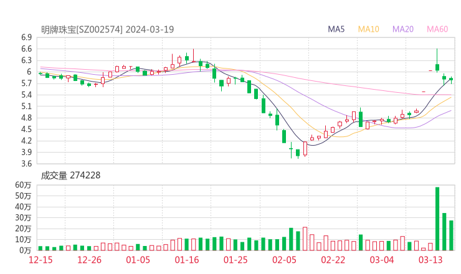The image size is (461, 274).
Task: Click the MA20 legend label
Action: tap(403, 29)
